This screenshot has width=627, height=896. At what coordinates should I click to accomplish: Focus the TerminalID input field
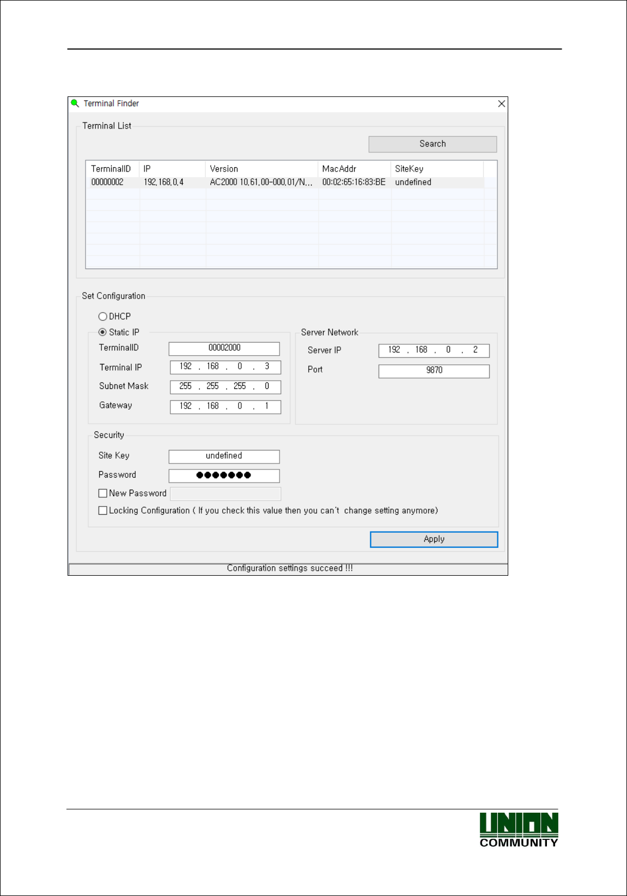pyautogui.click(x=224, y=348)
